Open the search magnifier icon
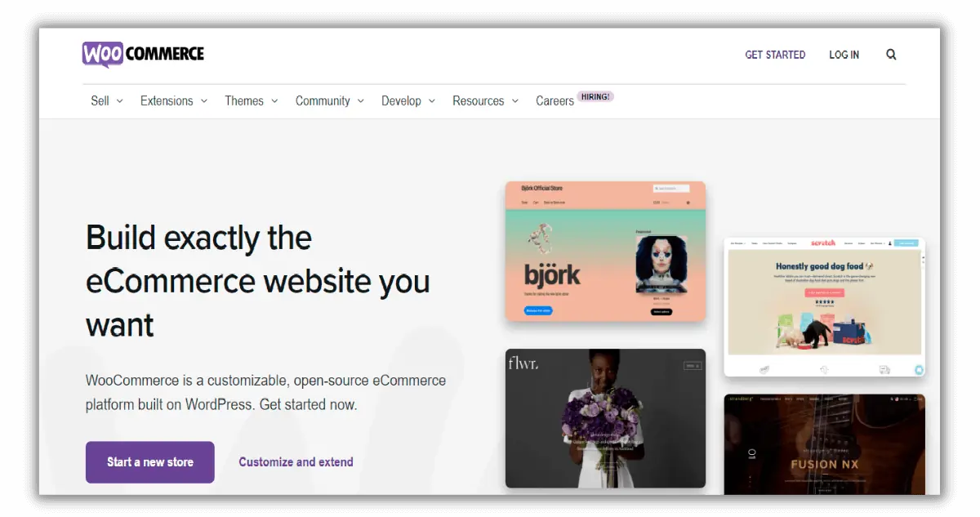Image resolution: width=980 pixels, height=517 pixels. [x=891, y=55]
